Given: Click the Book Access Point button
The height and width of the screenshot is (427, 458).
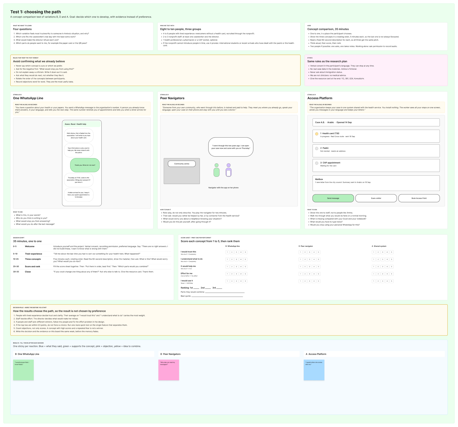Looking at the screenshot, I should point(419,198).
